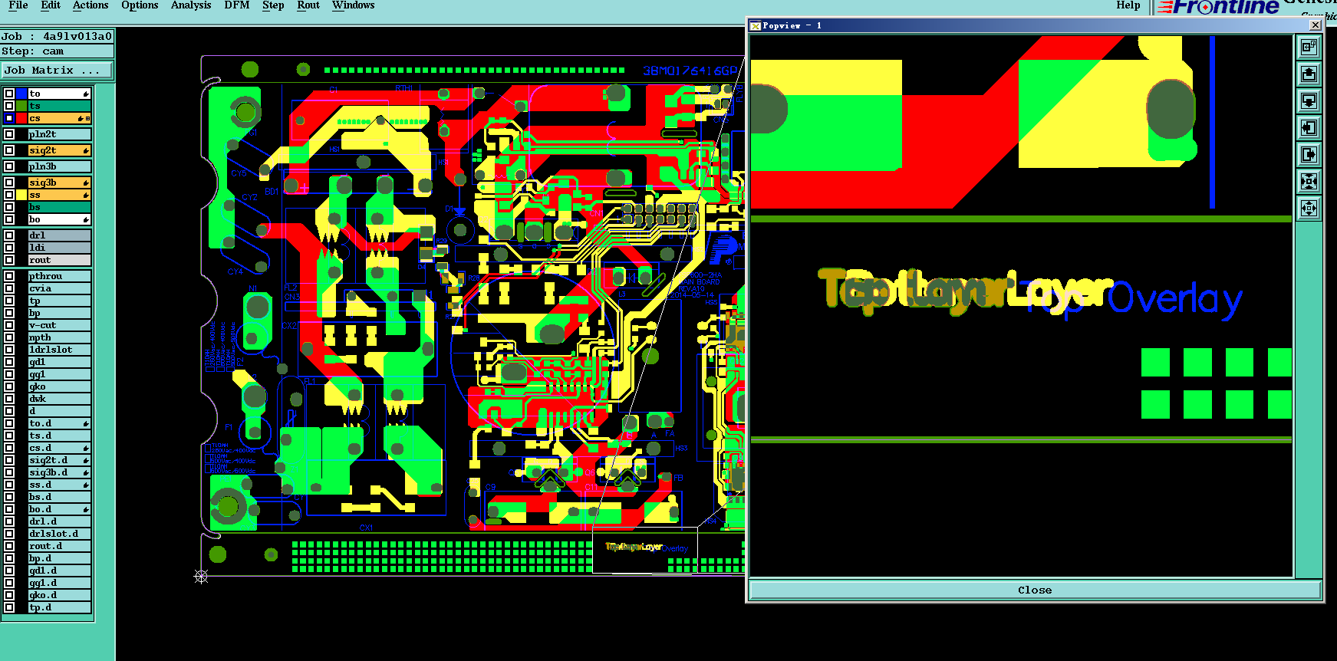Pan the Popview up with arrow icon
The height and width of the screenshot is (661, 1337).
pyautogui.click(x=1309, y=74)
